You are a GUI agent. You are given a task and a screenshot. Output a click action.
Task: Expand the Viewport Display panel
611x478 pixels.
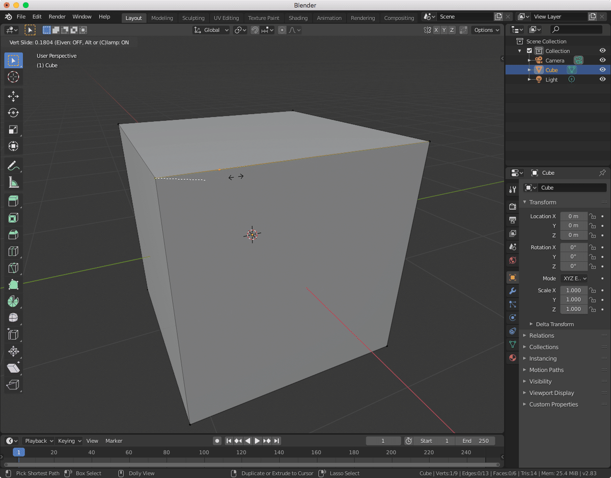point(551,393)
